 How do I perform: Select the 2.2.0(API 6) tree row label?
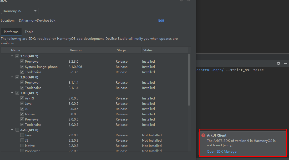29,130
